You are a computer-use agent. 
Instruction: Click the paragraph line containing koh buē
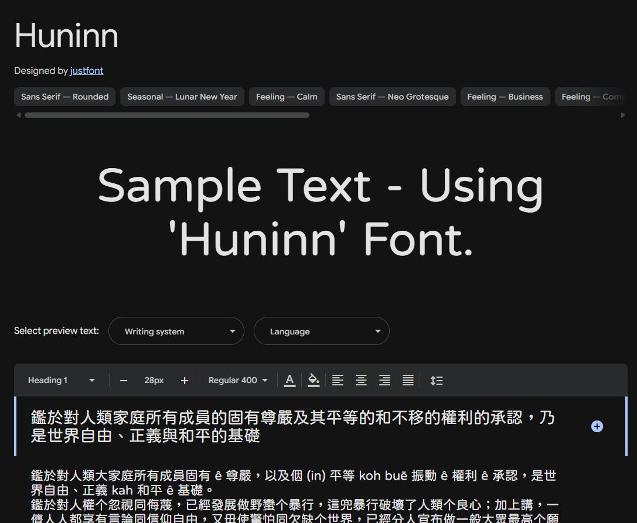coord(294,476)
